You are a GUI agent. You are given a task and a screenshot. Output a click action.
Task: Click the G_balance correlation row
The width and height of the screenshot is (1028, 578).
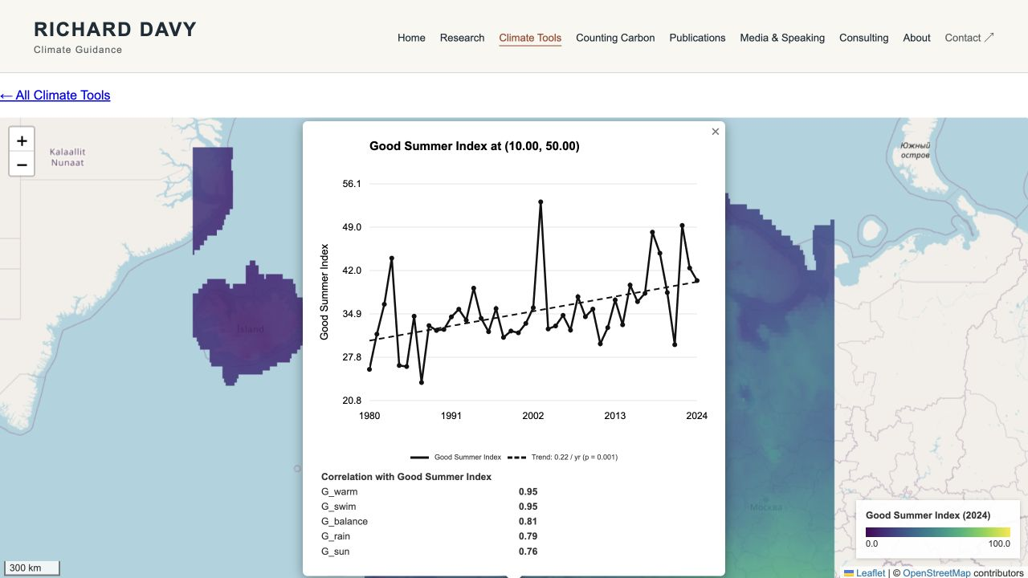point(430,522)
